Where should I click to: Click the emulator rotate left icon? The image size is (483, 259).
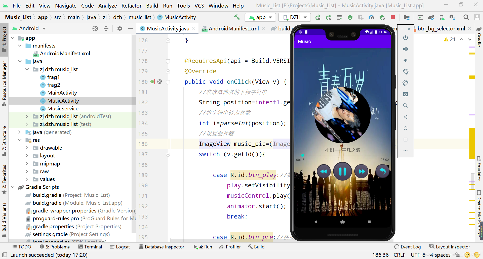pyautogui.click(x=406, y=72)
